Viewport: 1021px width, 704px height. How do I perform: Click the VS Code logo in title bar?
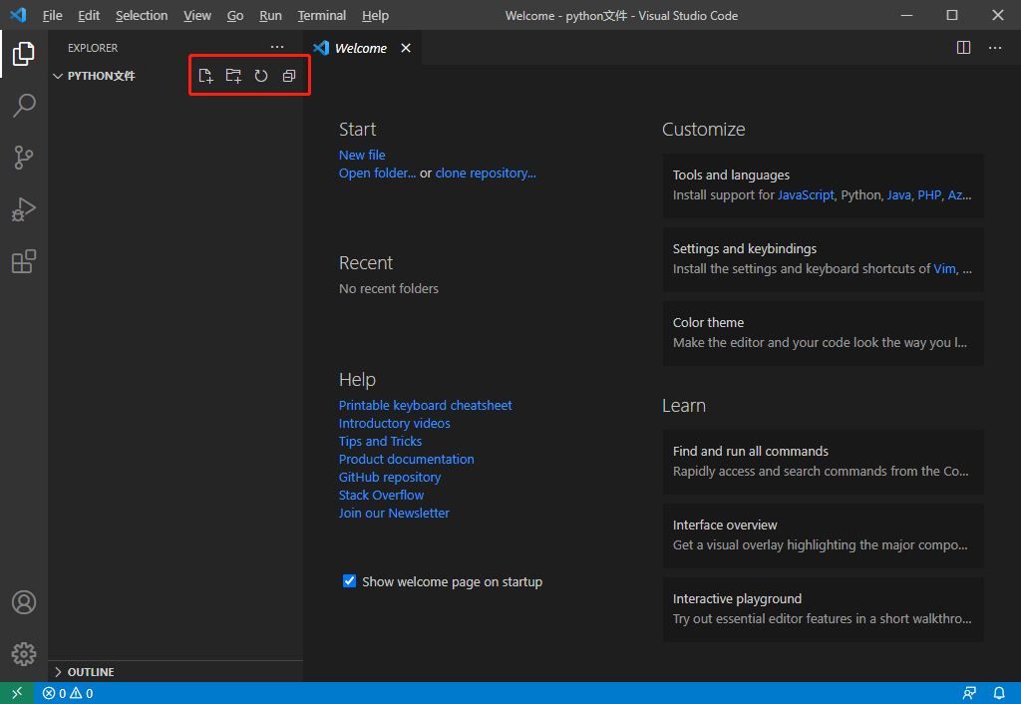click(18, 14)
